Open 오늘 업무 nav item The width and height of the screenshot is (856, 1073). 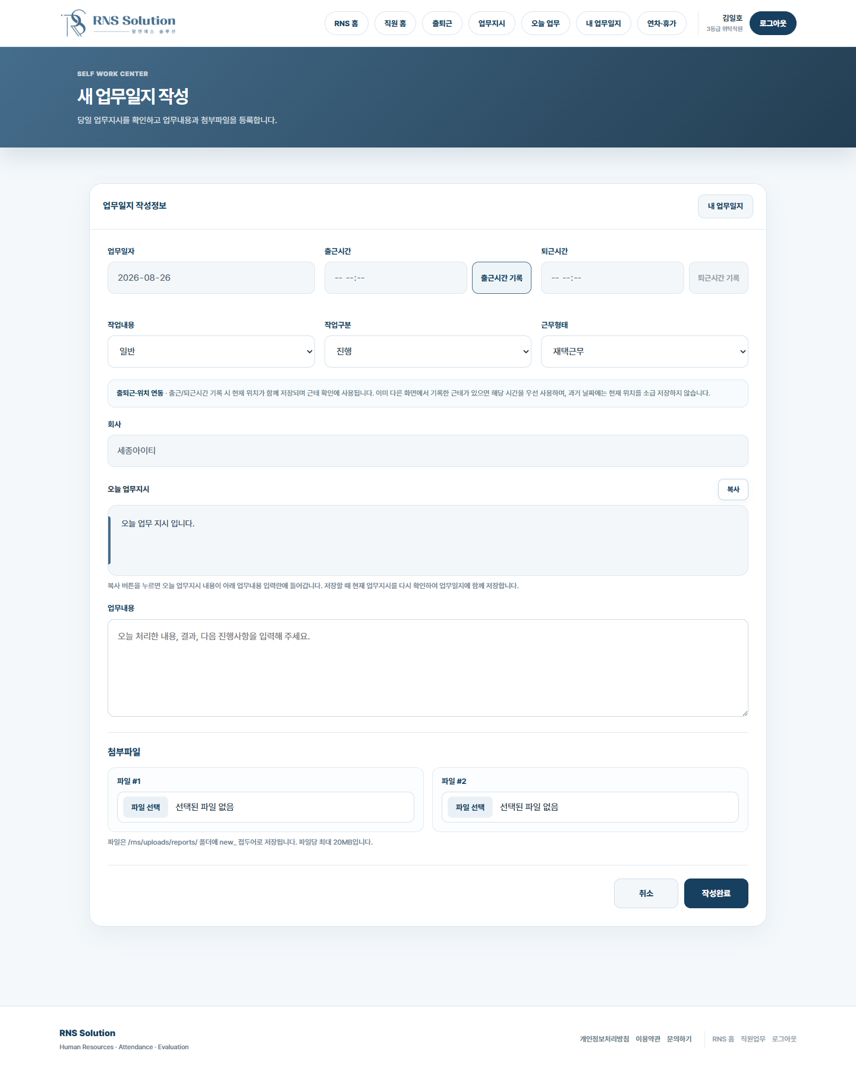545,23
